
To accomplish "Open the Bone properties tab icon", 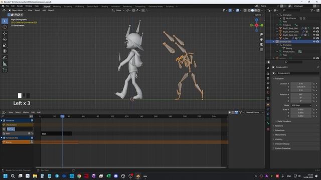I will (268, 123).
